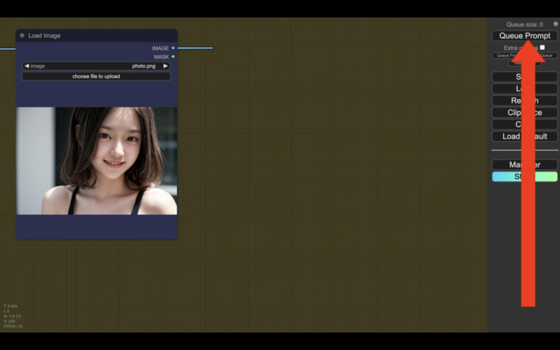This screenshot has height=350, width=560.
Task: Select the portrait preview in Load Image node
Action: click(97, 160)
